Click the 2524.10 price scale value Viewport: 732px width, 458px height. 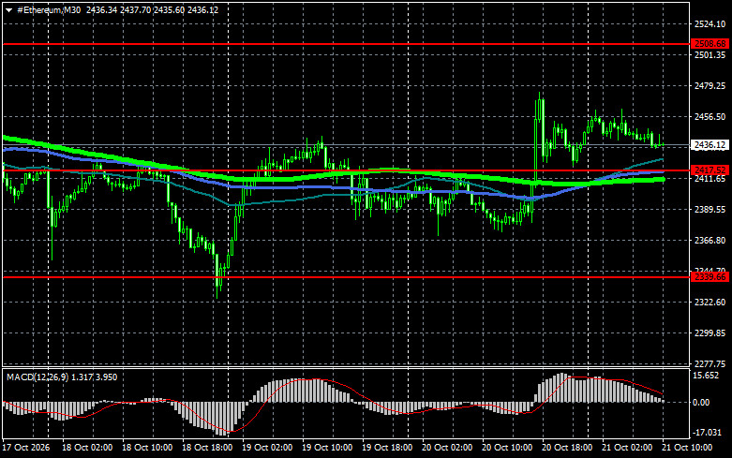pos(710,24)
